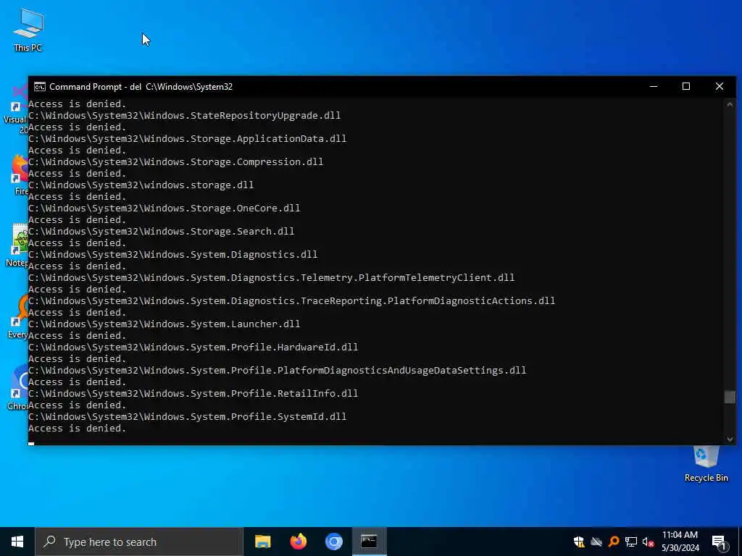Click the PlatformDiagnosticActions.dll line
Screen dimensions: 742x556
(292, 300)
